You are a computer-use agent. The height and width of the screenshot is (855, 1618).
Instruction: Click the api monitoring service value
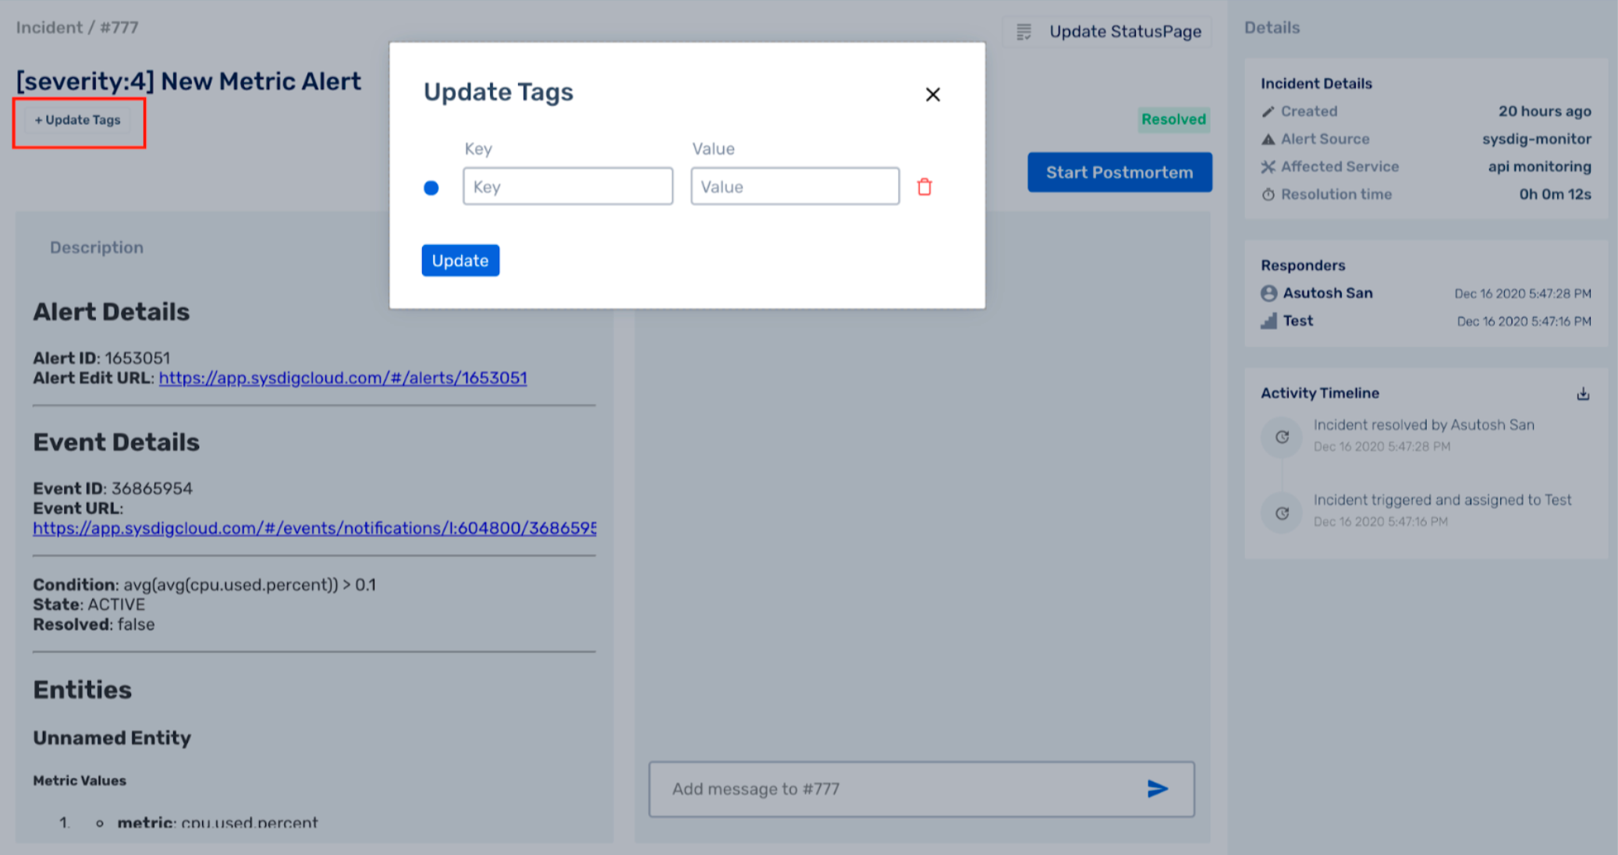point(1540,166)
